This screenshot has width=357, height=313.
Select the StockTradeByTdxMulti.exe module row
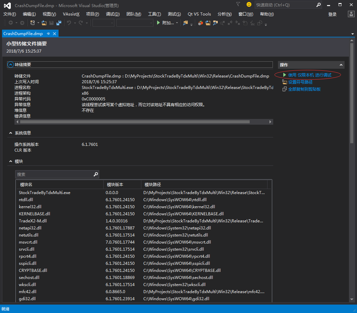point(144,193)
